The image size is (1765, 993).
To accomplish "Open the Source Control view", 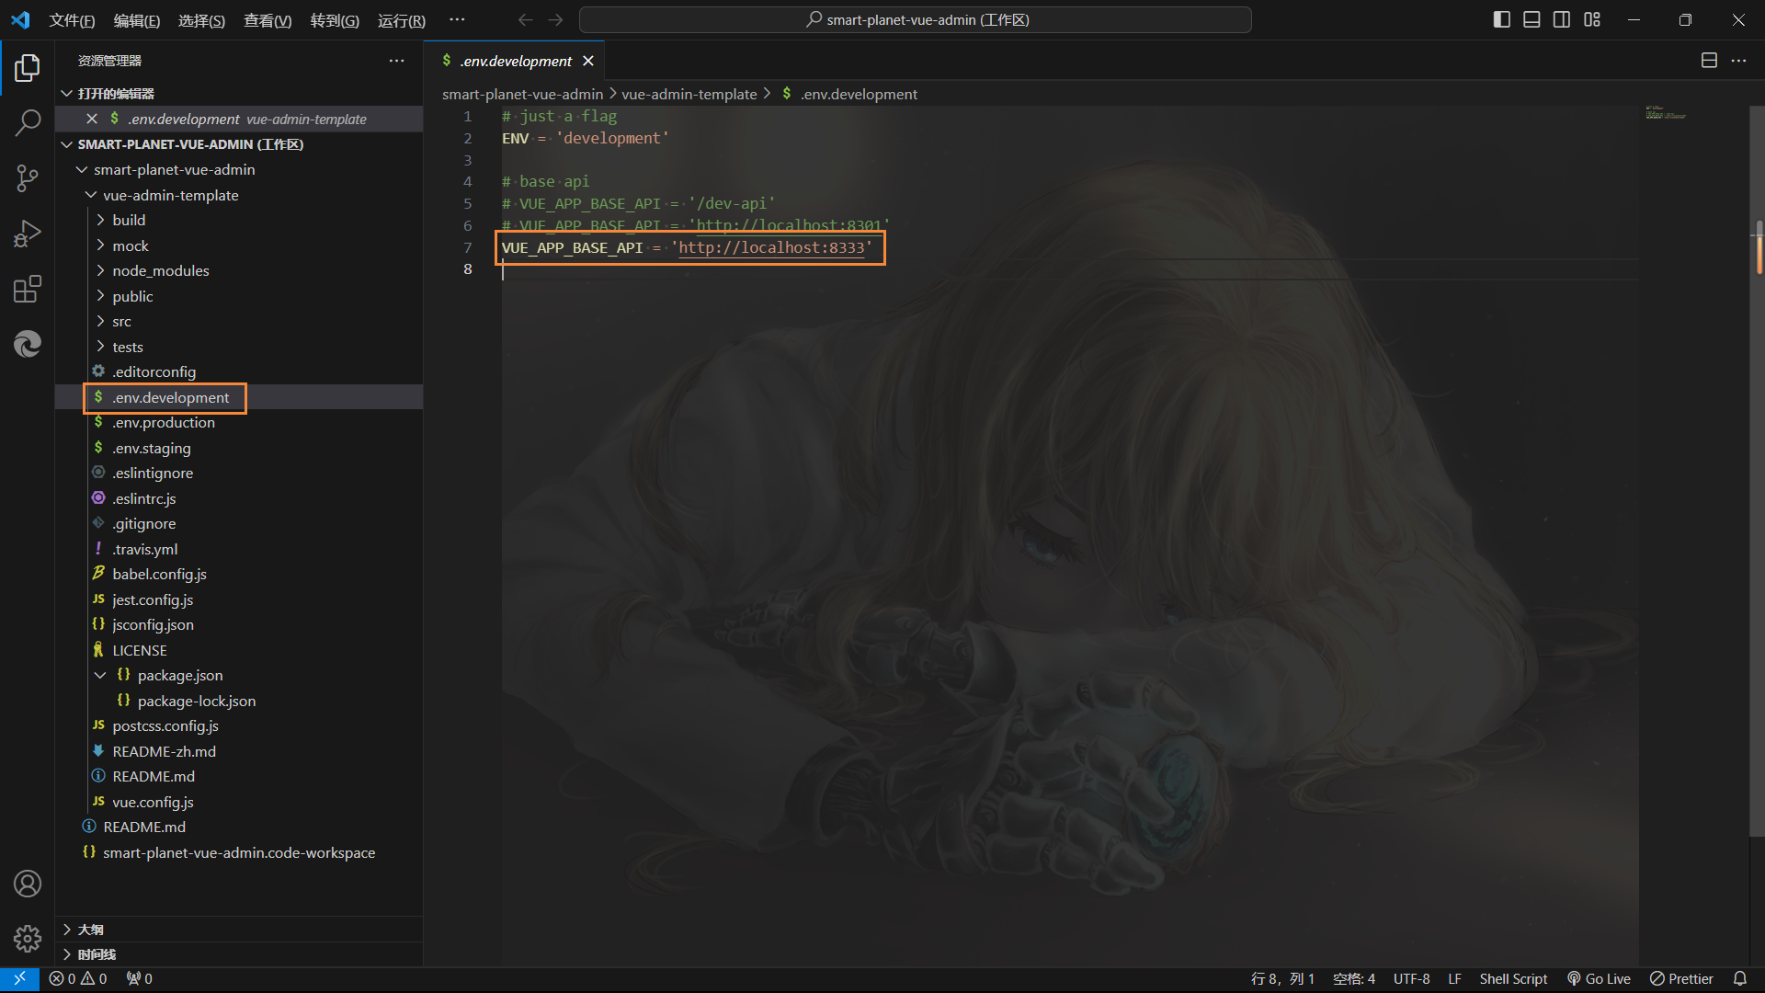I will tap(28, 178).
